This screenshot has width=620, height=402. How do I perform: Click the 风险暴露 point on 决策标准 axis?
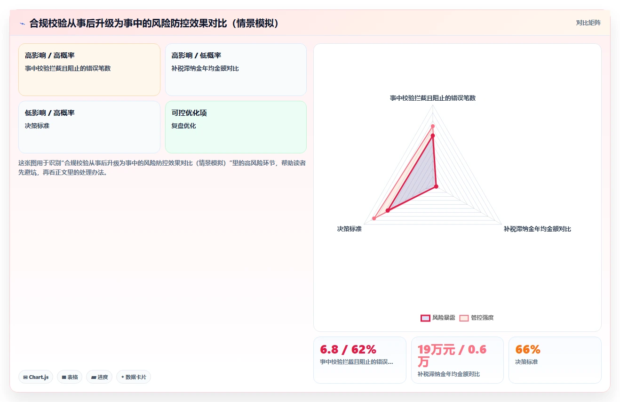pyautogui.click(x=388, y=210)
